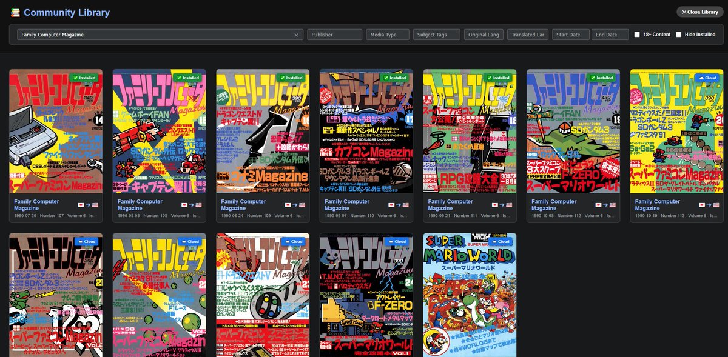The height and width of the screenshot is (357, 728).
Task: Click Cloud badge on the No. 22 cover
Action: (x=191, y=241)
